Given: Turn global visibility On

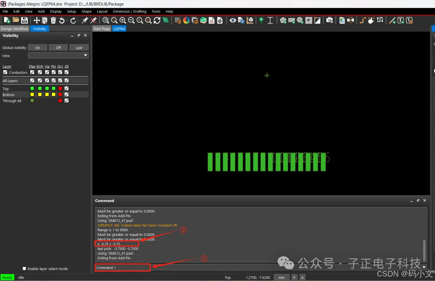Looking at the screenshot, I should [x=37, y=48].
